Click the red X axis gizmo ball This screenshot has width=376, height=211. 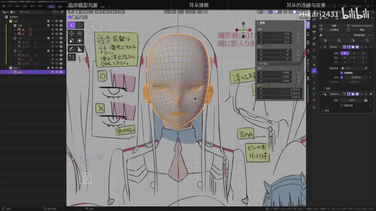250,30
